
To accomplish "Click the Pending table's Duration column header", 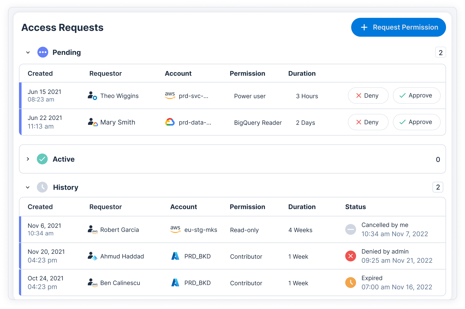I will click(302, 73).
